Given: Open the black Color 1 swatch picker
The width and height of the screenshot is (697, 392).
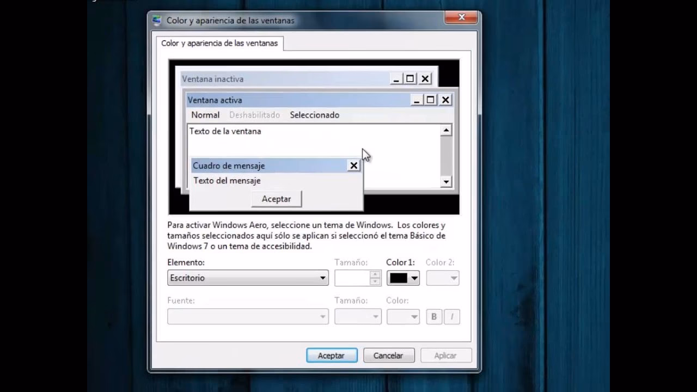Looking at the screenshot, I should coord(403,278).
